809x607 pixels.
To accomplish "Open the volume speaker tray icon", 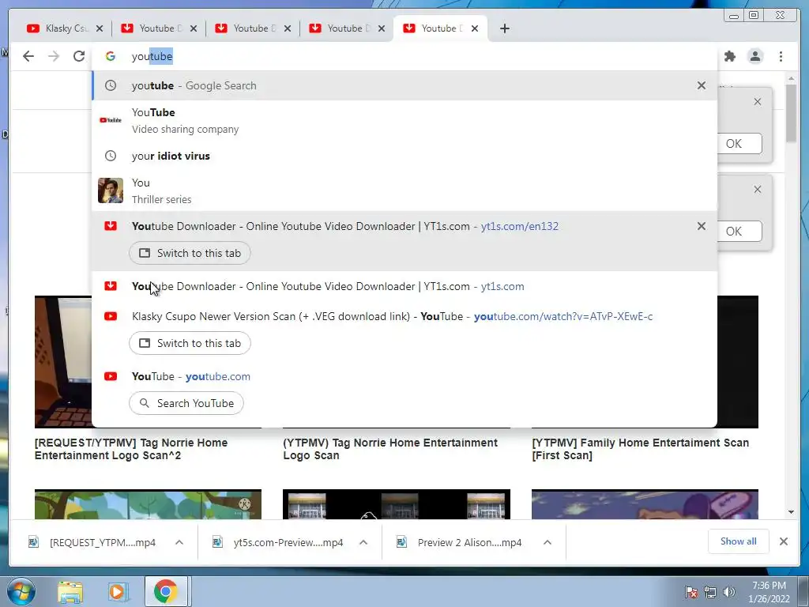I will point(729,592).
